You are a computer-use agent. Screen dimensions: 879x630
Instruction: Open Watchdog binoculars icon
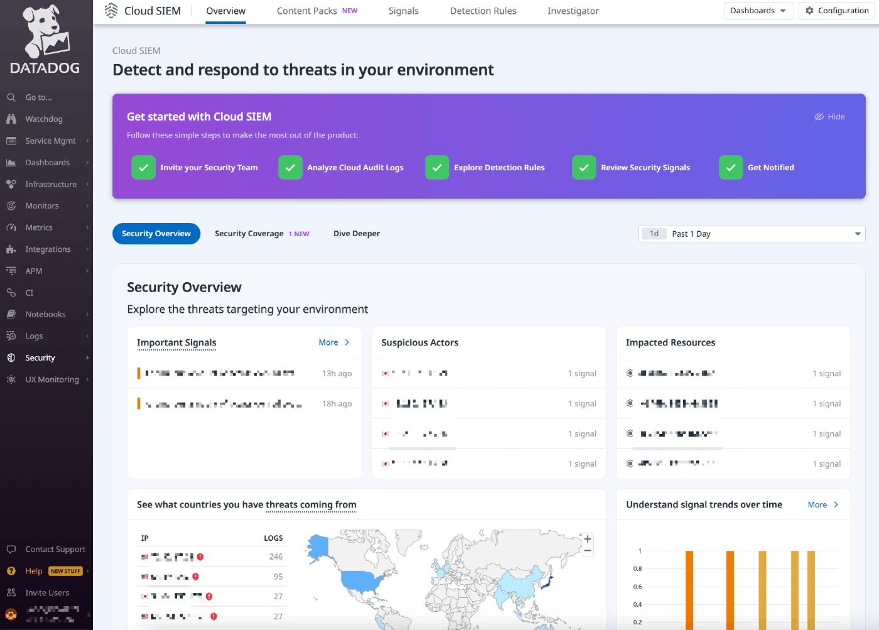point(11,119)
